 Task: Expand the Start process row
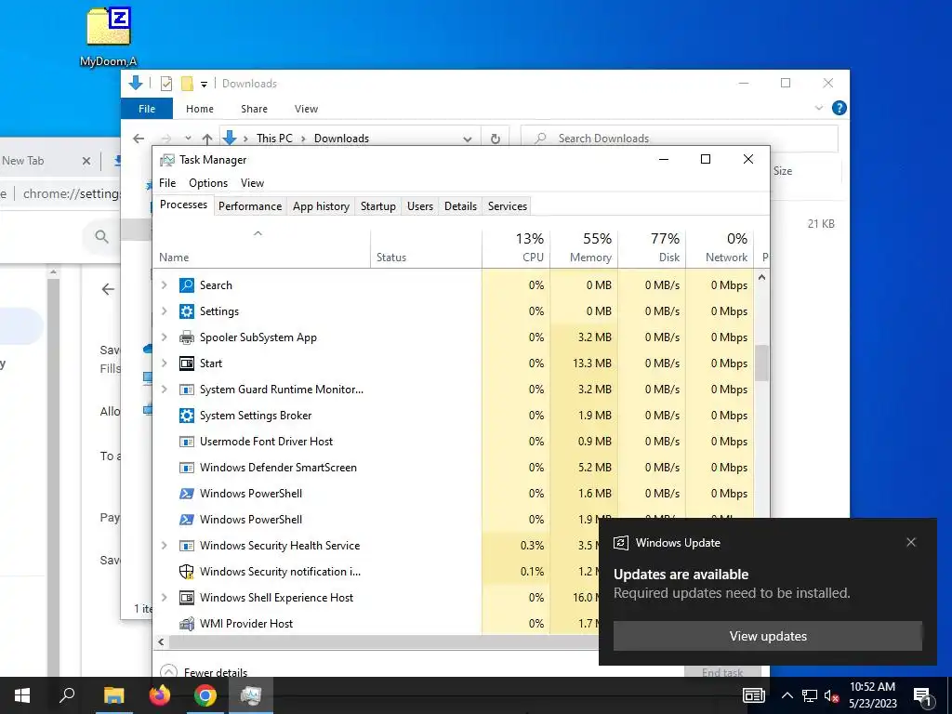pyautogui.click(x=164, y=364)
